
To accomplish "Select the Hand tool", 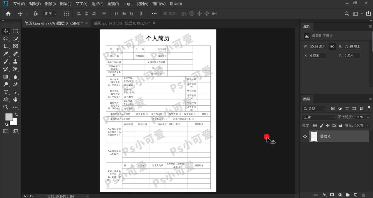I will [15, 99].
